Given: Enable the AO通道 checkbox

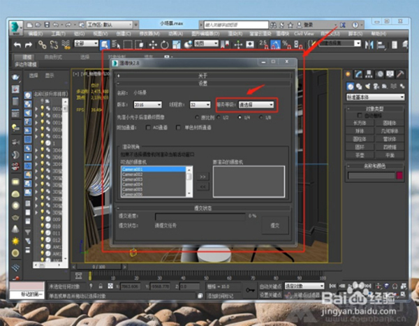Looking at the screenshot, I should pos(149,128).
